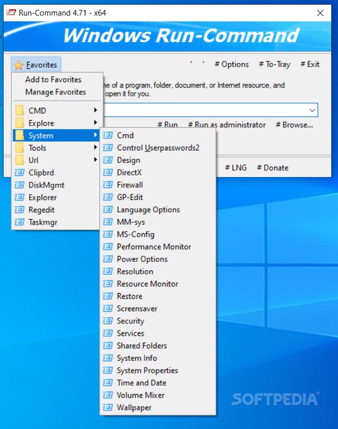Screen dimensions: 338x429
Task: Click the icon beside Resolution
Action: (108, 271)
